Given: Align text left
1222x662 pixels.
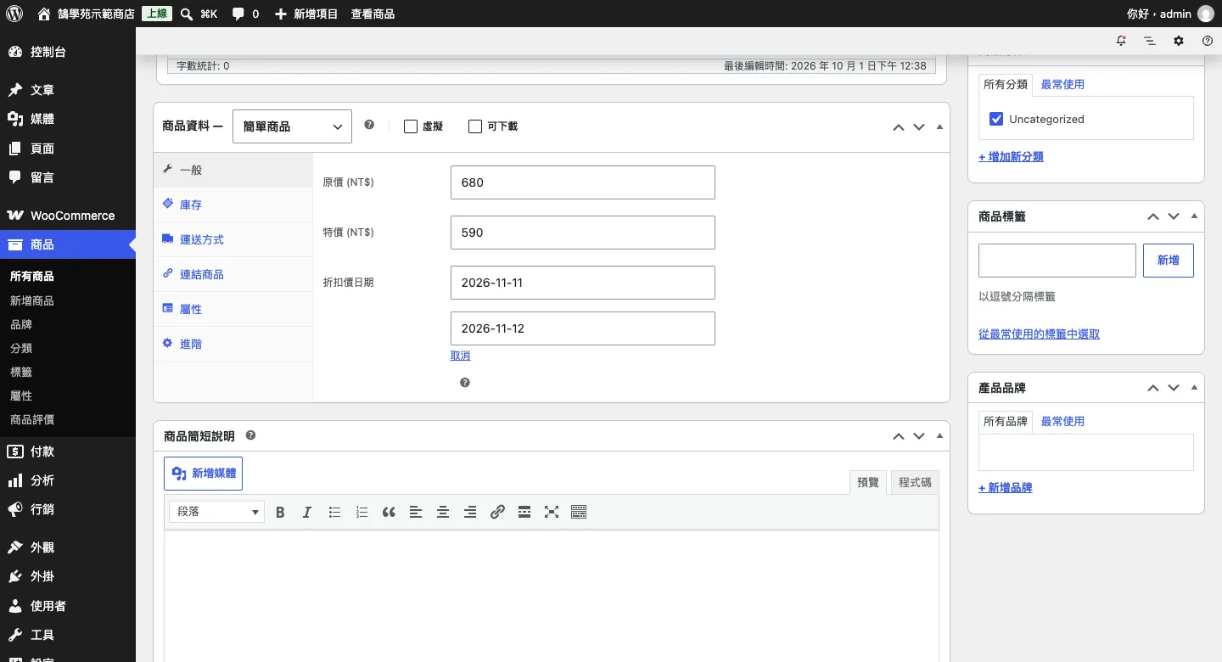Looking at the screenshot, I should pyautogui.click(x=416, y=512).
